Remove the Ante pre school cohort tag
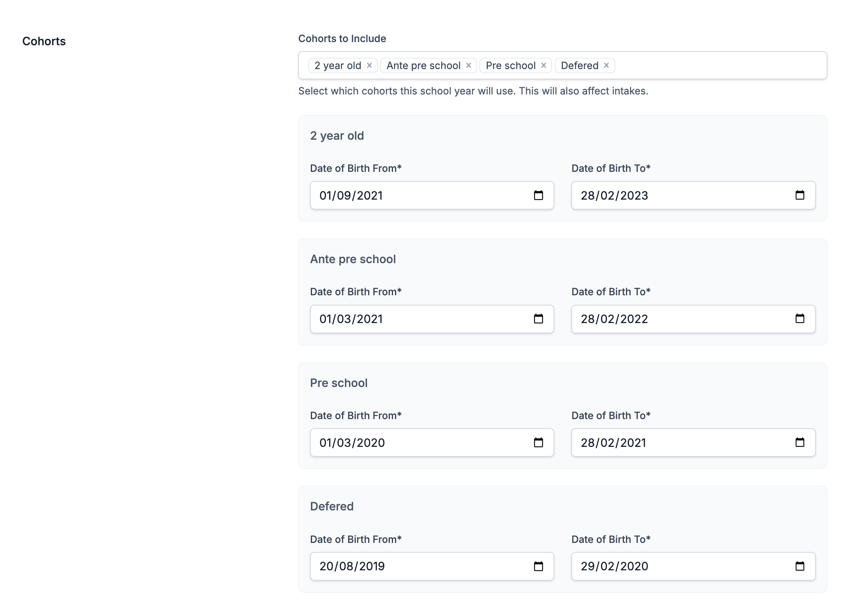 tap(468, 65)
